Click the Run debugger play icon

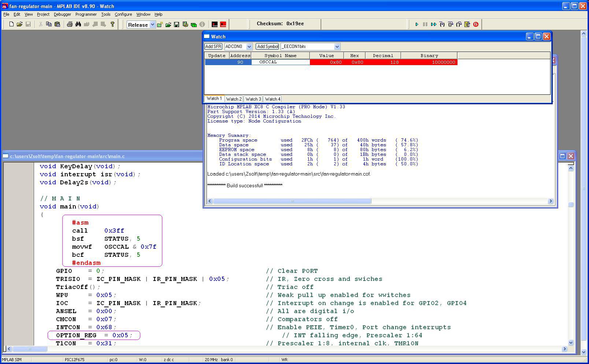[x=416, y=25]
